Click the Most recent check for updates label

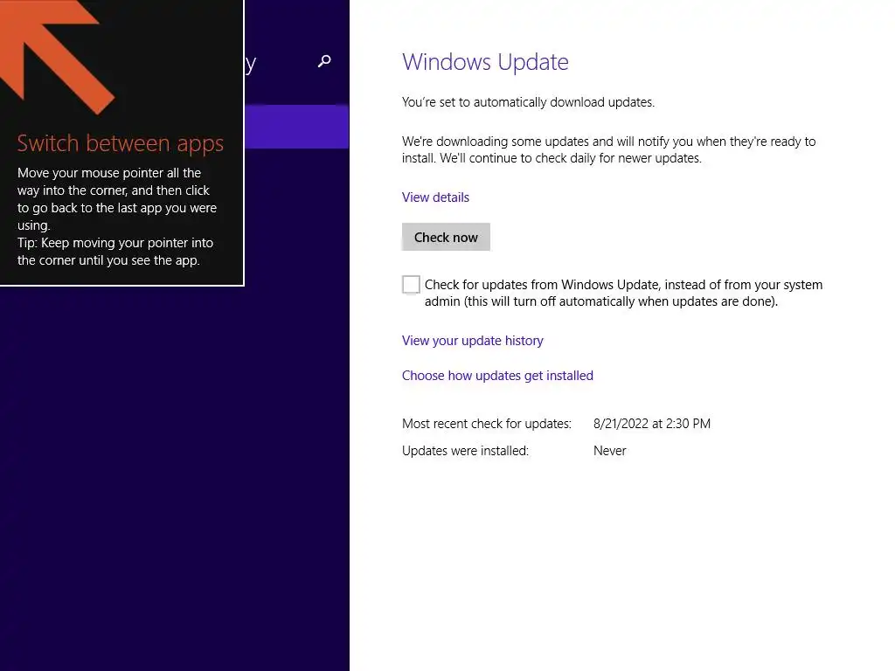pyautogui.click(x=486, y=424)
